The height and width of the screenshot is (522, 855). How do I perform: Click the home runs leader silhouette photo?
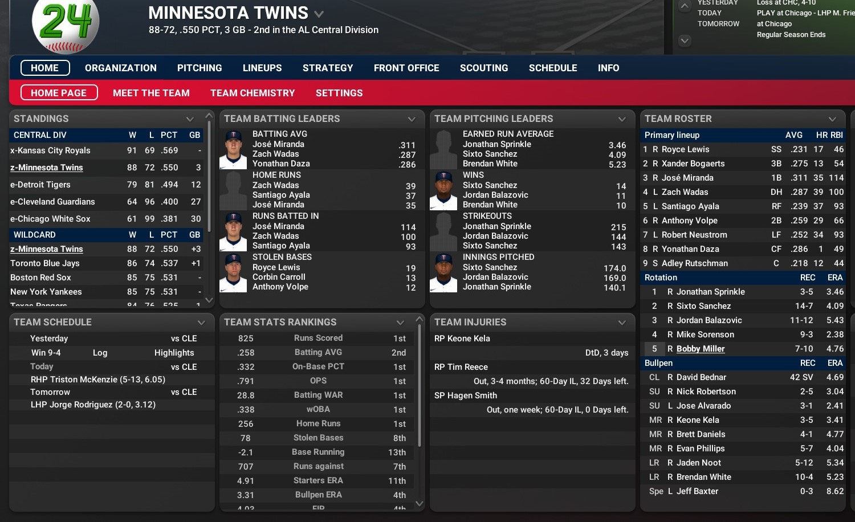[233, 190]
